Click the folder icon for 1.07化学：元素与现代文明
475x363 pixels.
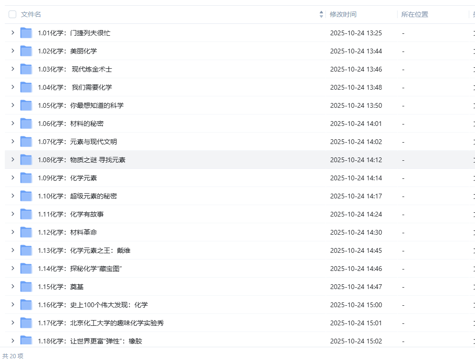pos(26,142)
